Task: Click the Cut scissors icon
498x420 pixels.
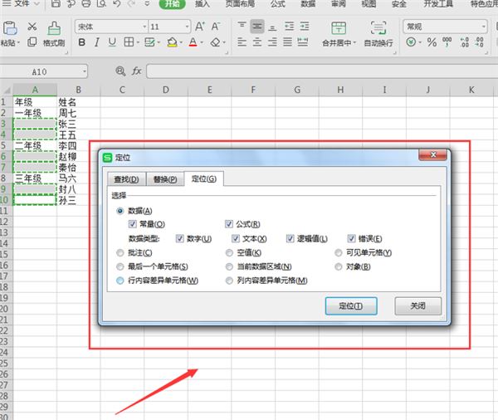Action: pos(32,27)
